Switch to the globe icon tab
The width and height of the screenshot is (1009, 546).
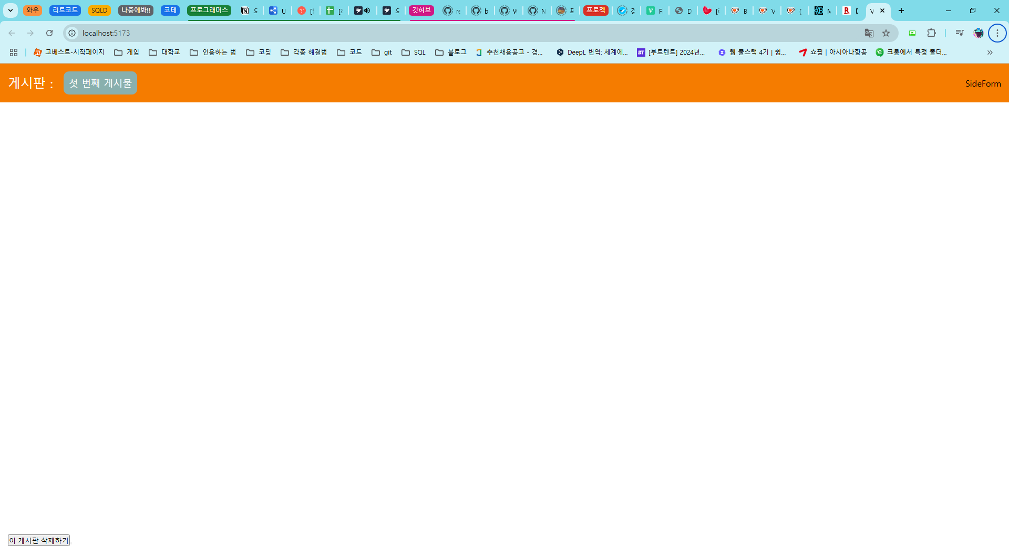pos(683,10)
